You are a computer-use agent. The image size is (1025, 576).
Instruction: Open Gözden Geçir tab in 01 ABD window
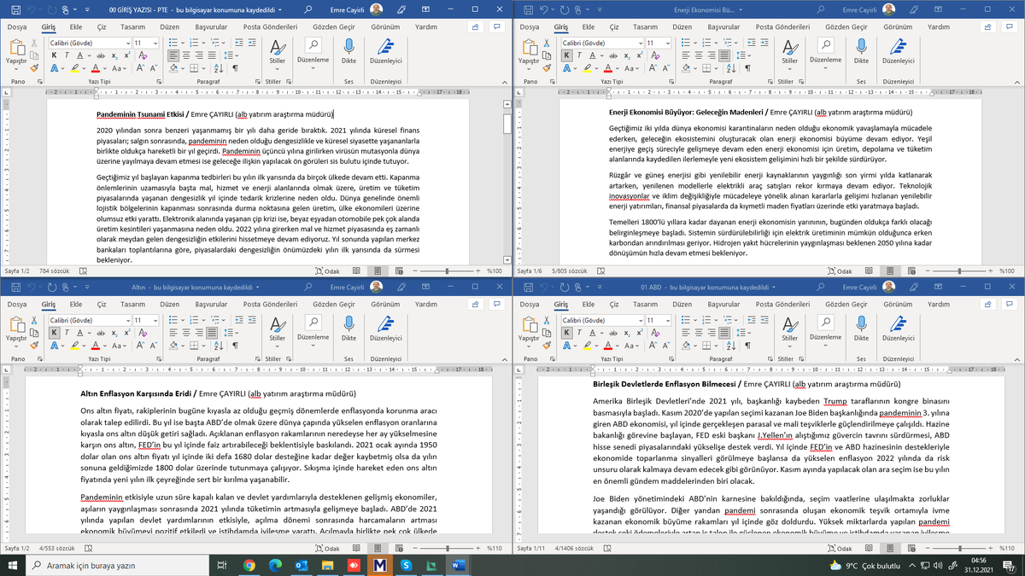pyautogui.click(x=846, y=305)
